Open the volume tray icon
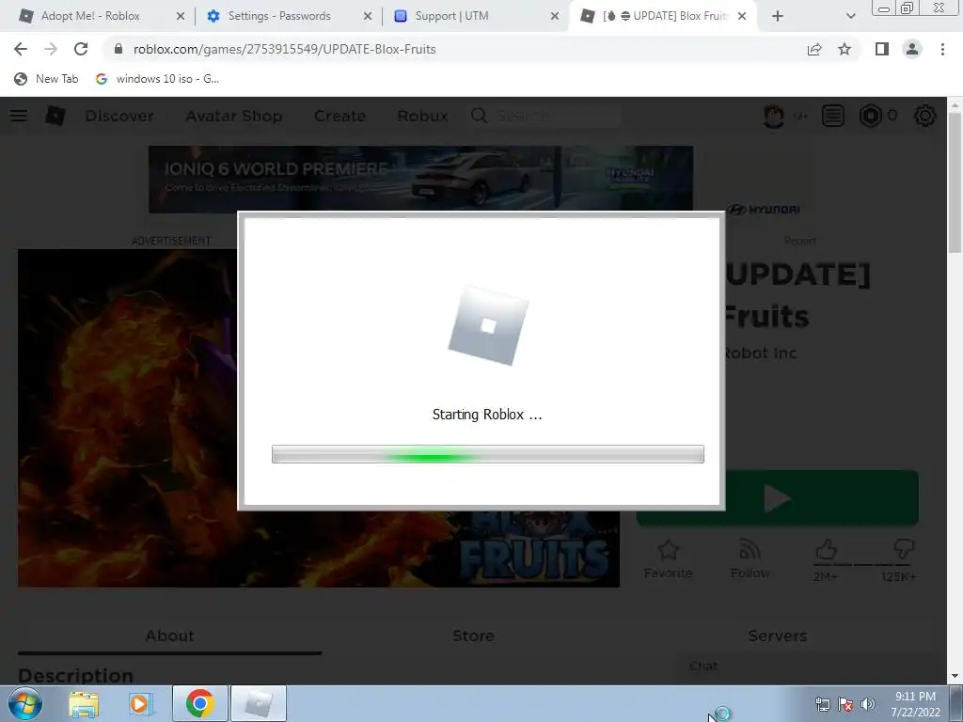The height and width of the screenshot is (722, 963). pyautogui.click(x=867, y=703)
